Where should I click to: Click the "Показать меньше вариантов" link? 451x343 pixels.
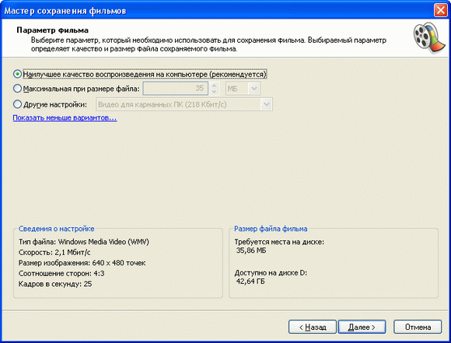point(65,117)
